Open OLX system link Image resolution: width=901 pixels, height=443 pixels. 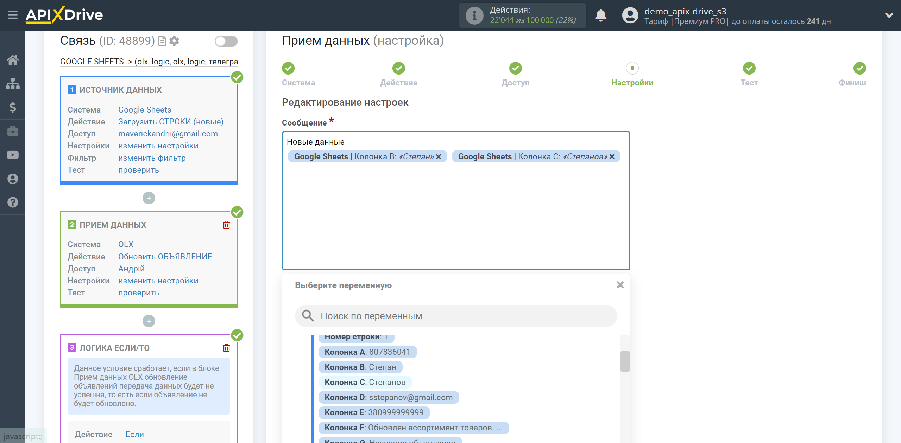(x=126, y=244)
